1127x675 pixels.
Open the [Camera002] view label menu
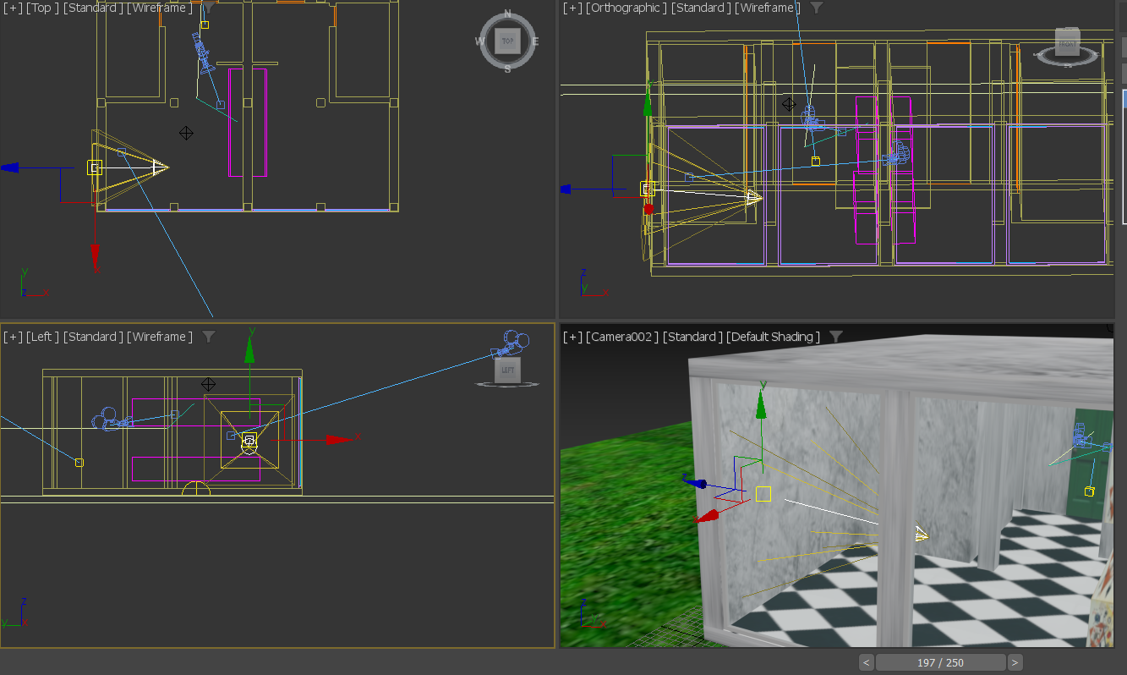[622, 337]
